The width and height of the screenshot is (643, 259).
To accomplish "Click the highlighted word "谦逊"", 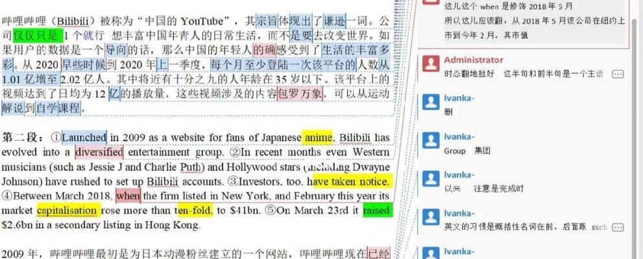I will tap(335, 21).
